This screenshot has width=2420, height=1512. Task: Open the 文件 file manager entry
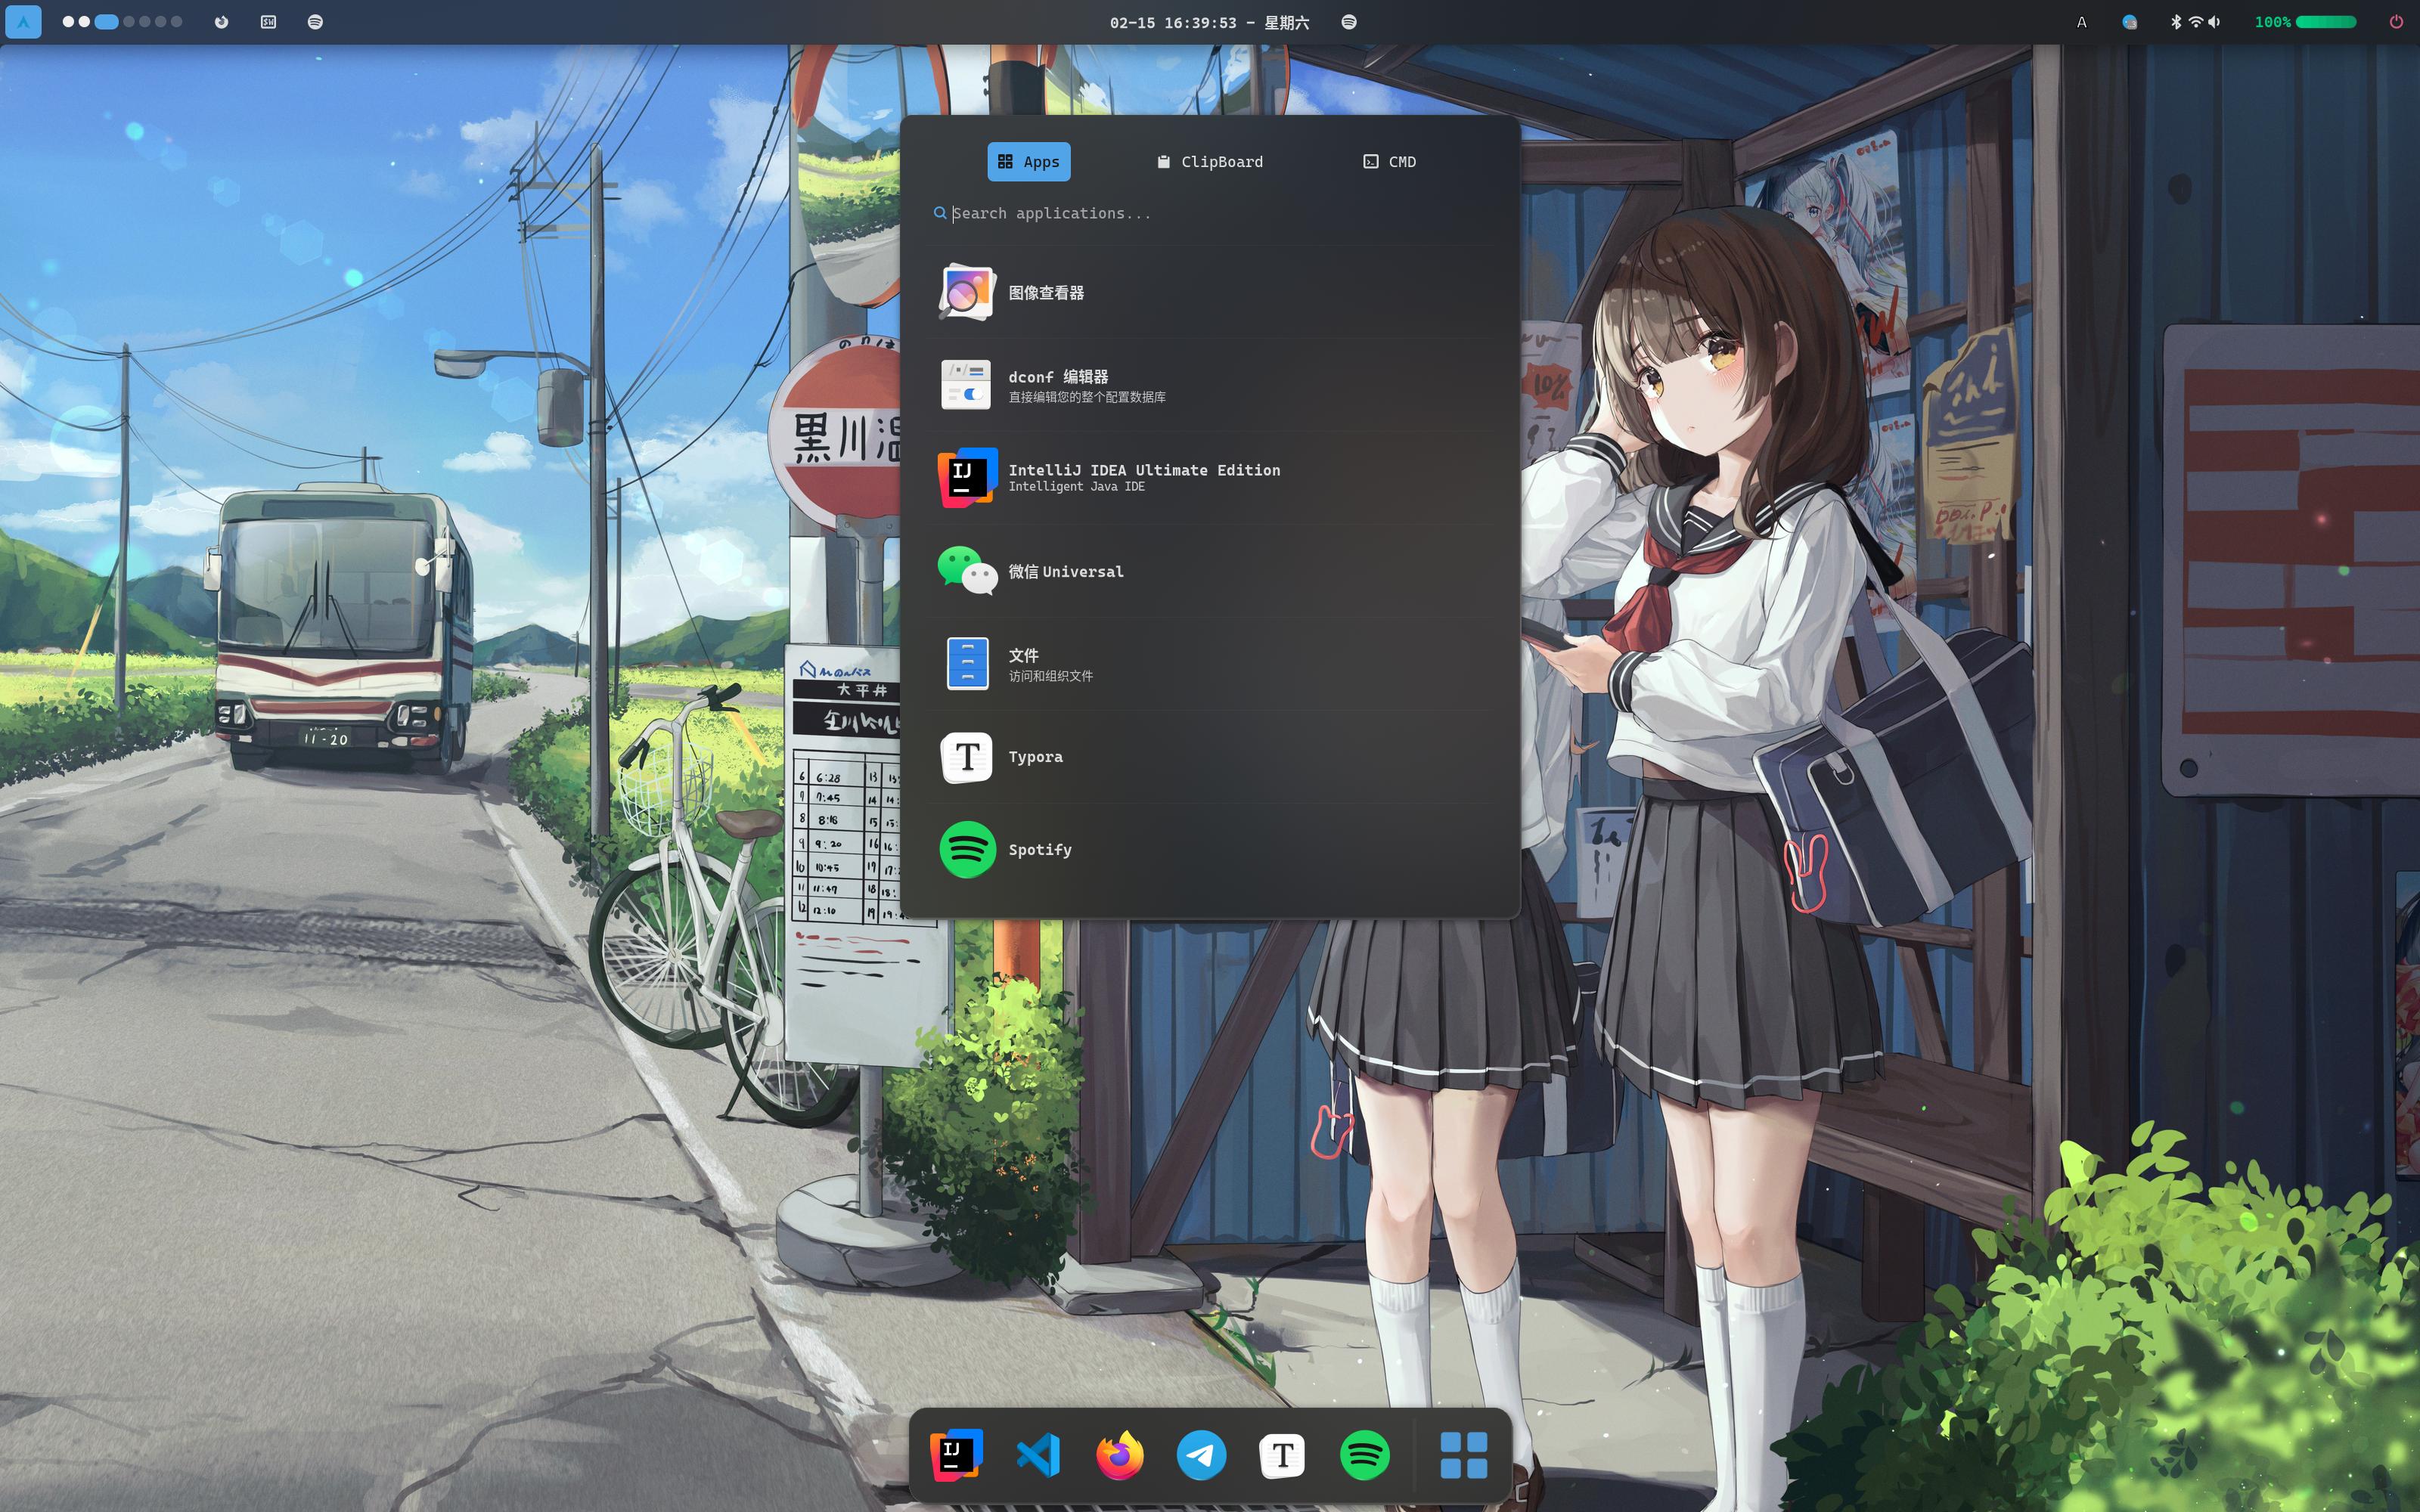point(1023,664)
